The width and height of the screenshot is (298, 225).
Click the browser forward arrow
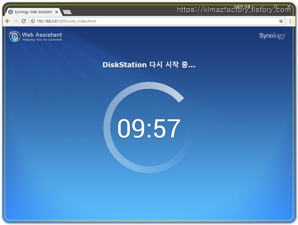point(15,21)
